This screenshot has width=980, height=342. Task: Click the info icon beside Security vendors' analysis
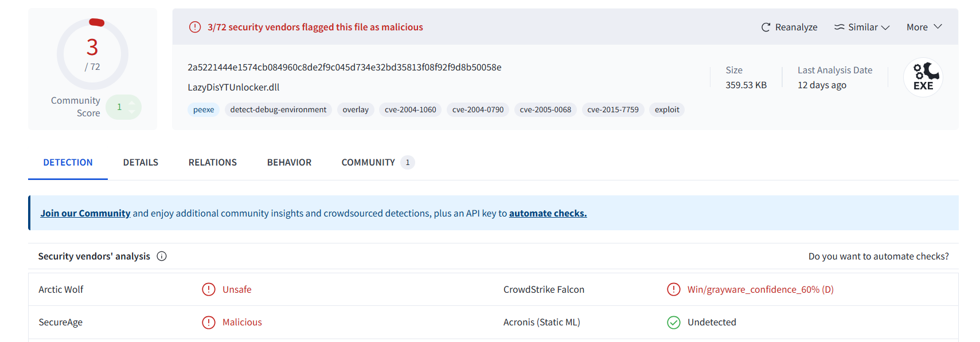tap(162, 256)
